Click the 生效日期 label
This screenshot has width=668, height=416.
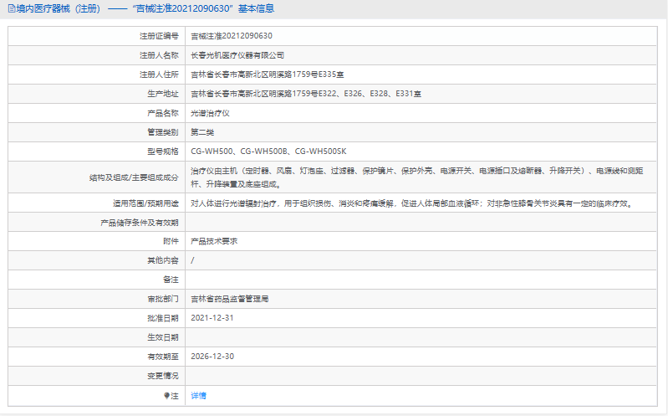click(x=163, y=337)
